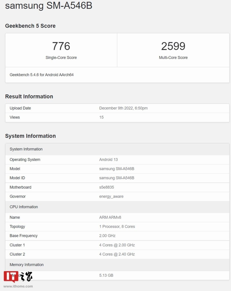The width and height of the screenshot is (231, 291).
Task: Click the Model ID samsung SM-A546B value
Action: 117,178
